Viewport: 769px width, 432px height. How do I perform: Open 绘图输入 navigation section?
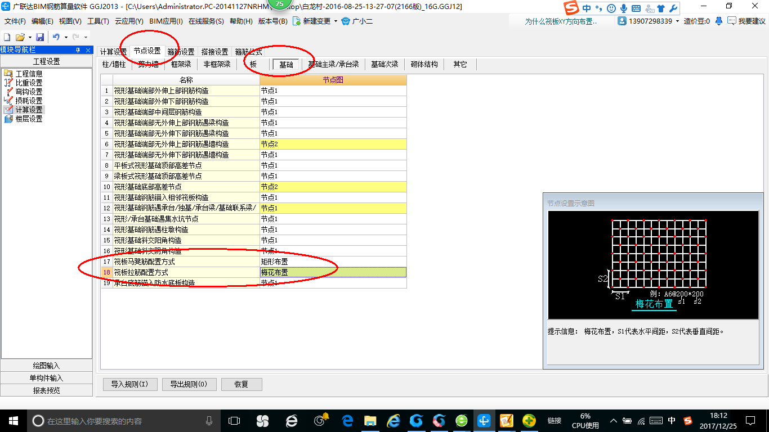pos(46,366)
